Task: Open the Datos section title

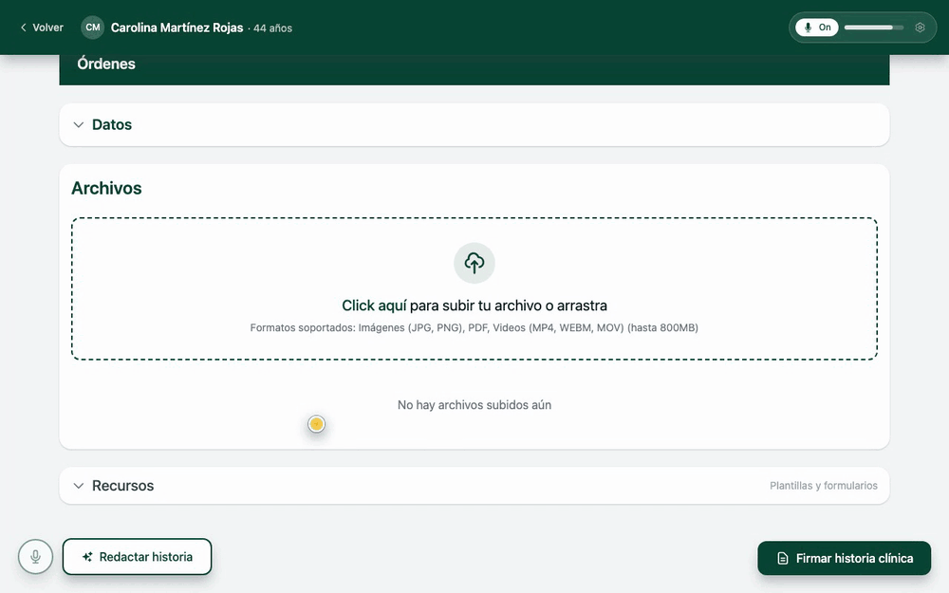Action: pos(112,124)
